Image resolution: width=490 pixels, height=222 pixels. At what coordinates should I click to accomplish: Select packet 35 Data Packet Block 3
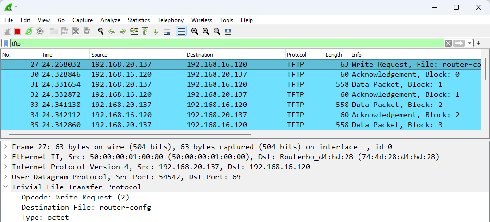(x=241, y=125)
